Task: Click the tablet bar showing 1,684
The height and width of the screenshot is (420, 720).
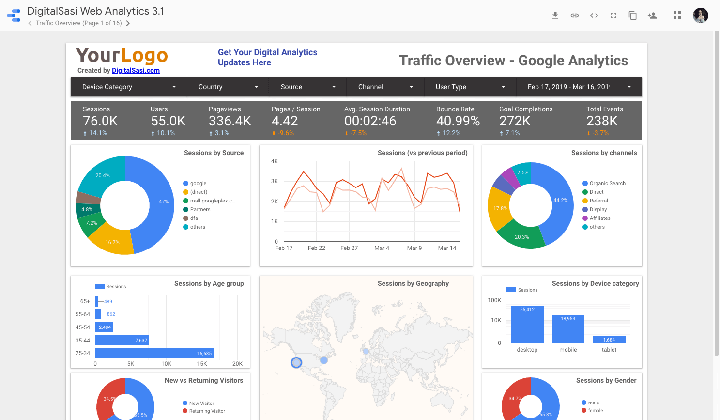Action: pyautogui.click(x=609, y=340)
